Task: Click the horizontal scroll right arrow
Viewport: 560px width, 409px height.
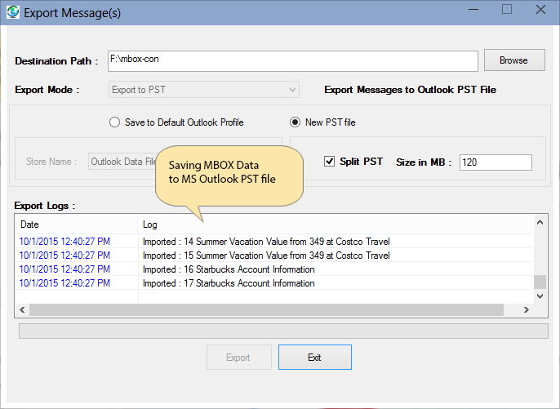Action: coord(527,310)
